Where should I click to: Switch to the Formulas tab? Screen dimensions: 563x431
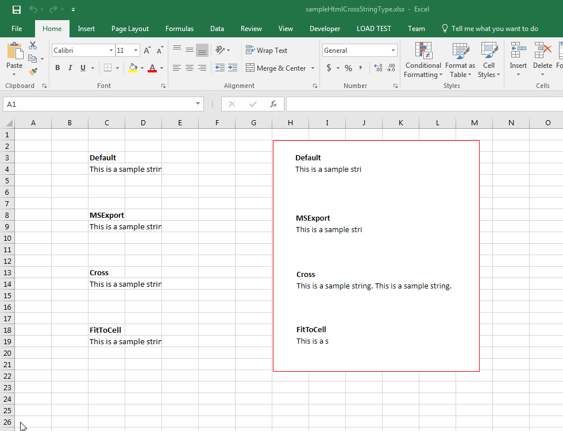click(x=179, y=29)
